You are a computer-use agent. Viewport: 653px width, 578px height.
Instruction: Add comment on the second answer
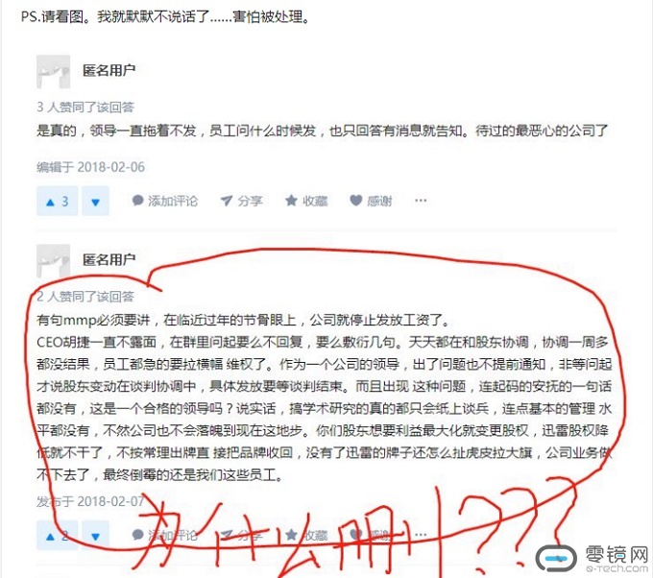(x=165, y=535)
